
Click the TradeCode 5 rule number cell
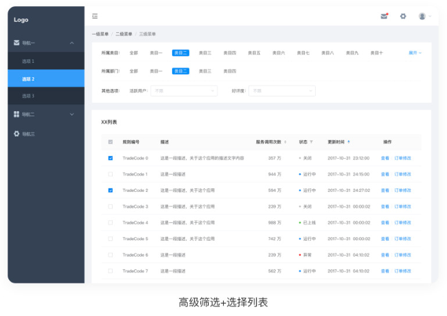135,239
